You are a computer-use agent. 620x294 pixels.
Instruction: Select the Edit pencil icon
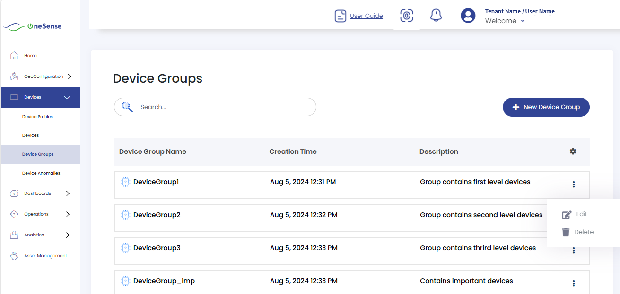click(x=567, y=214)
